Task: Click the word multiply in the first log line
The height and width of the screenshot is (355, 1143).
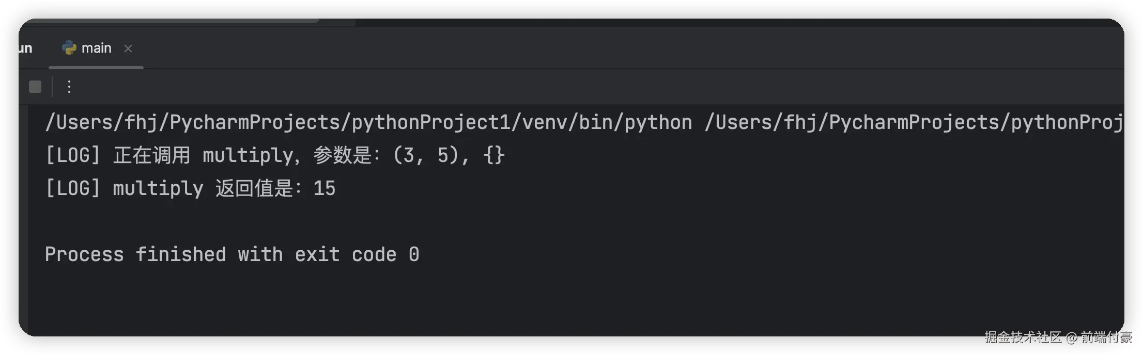Action: (248, 155)
